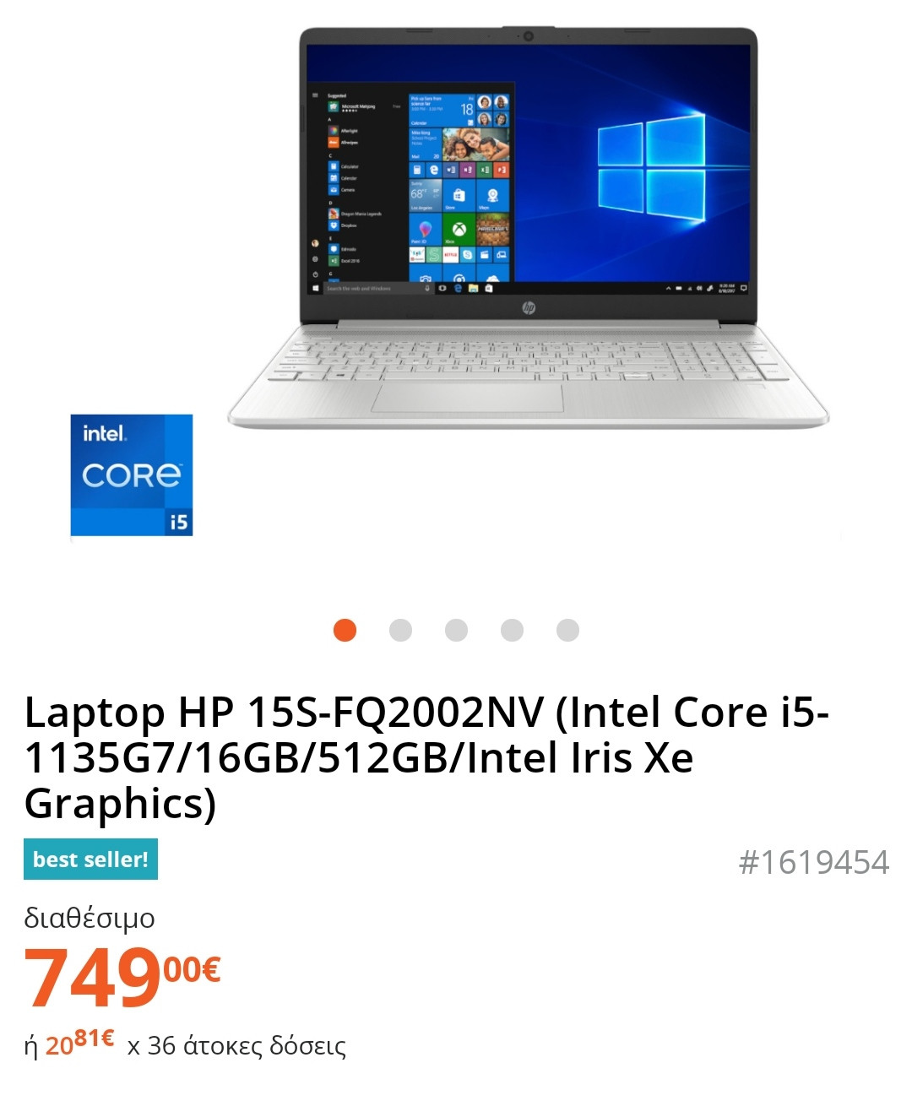Go to the third image dot
This screenshot has width=912, height=1101.
(456, 630)
